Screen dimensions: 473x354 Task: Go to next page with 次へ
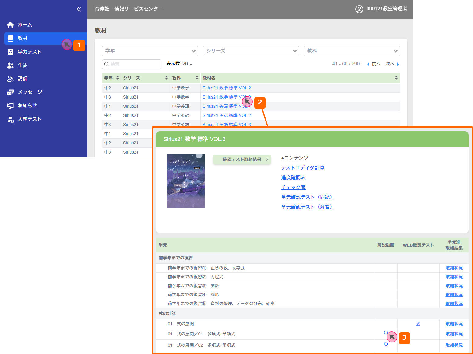[392, 64]
